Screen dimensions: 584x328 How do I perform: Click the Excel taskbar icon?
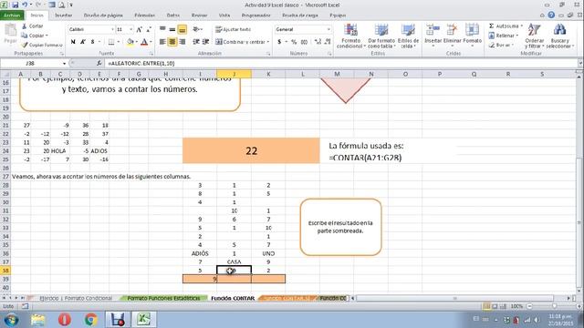click(x=144, y=320)
